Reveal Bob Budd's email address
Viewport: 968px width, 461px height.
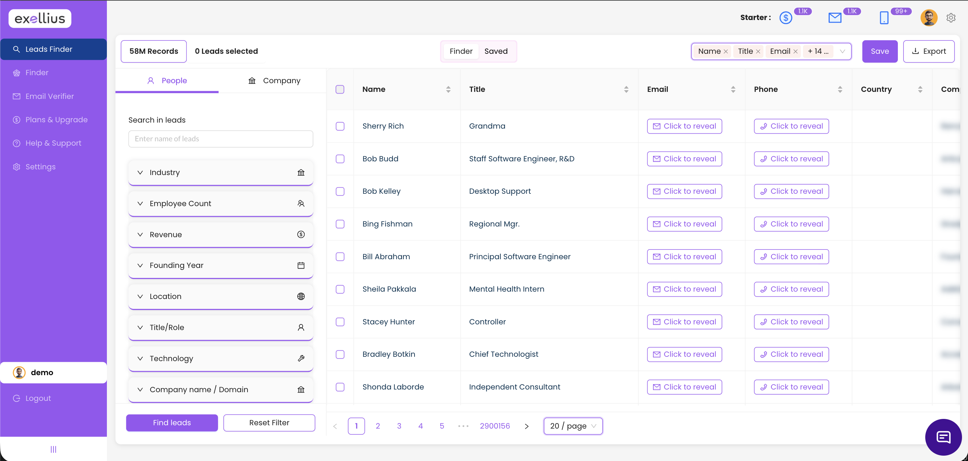684,159
